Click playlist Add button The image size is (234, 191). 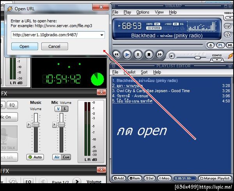click(119, 178)
